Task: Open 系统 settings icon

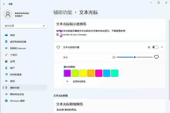Action: (6, 35)
